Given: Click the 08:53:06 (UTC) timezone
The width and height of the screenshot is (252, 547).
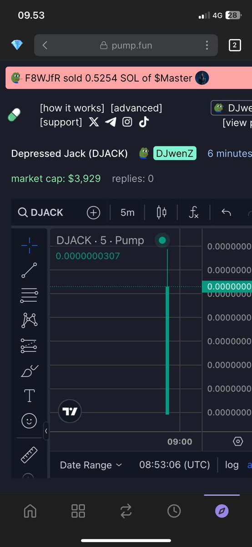Looking at the screenshot, I should pyautogui.click(x=175, y=465).
